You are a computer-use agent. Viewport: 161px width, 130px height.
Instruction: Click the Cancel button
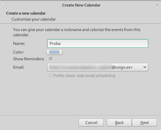tap(91, 122)
